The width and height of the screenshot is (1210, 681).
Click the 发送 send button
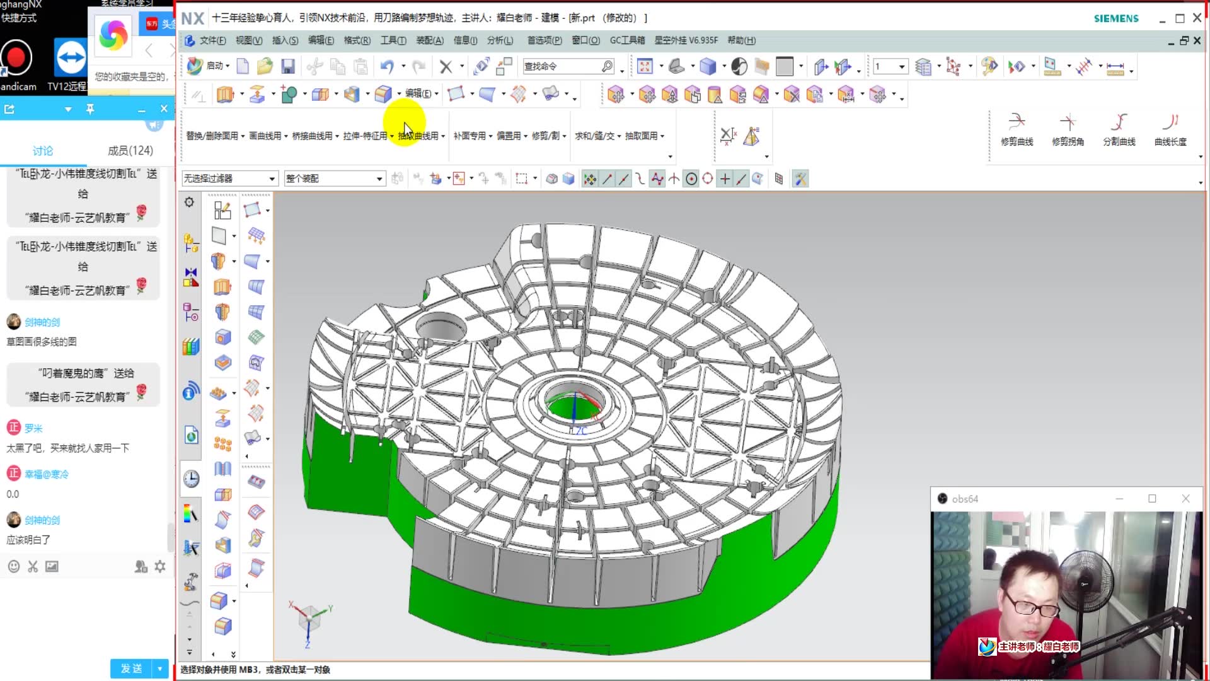pos(132,668)
